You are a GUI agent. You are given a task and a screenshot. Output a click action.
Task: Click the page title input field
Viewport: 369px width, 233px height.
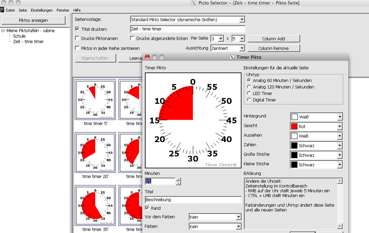[188, 29]
